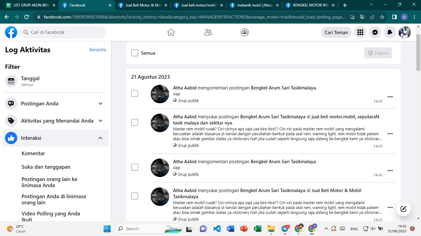The height and width of the screenshot is (236, 421).
Task: Open Telegram from the taskbar
Action: (x=285, y=229)
